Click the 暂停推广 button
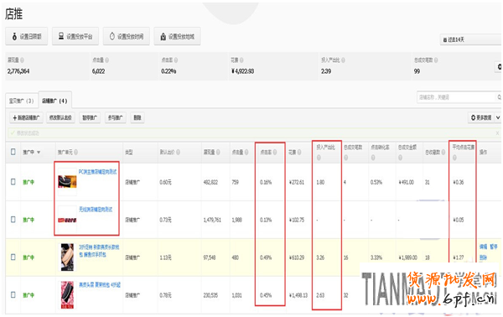503x317 pixels. (90, 117)
